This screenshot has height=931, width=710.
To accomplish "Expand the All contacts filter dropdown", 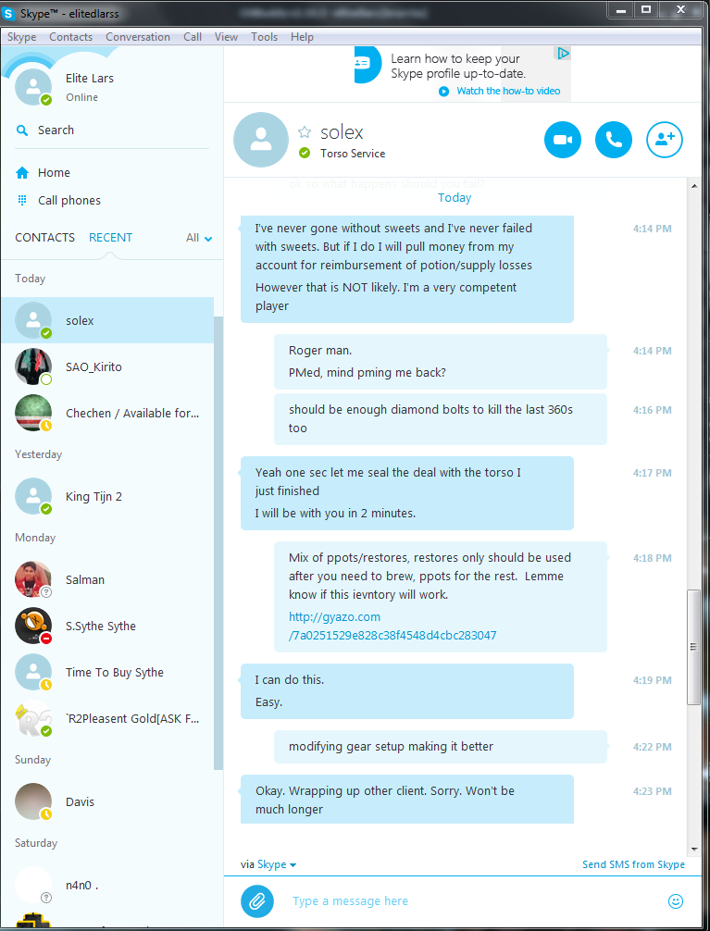I will [x=199, y=238].
